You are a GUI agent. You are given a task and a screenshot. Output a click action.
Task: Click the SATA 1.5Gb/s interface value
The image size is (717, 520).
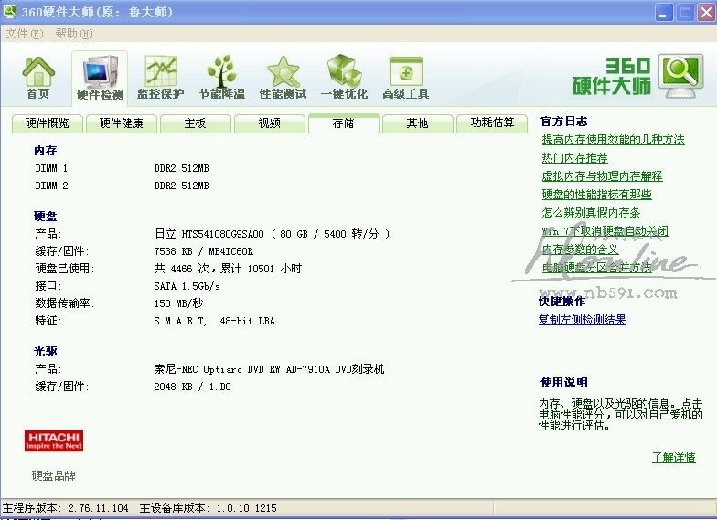tap(187, 286)
